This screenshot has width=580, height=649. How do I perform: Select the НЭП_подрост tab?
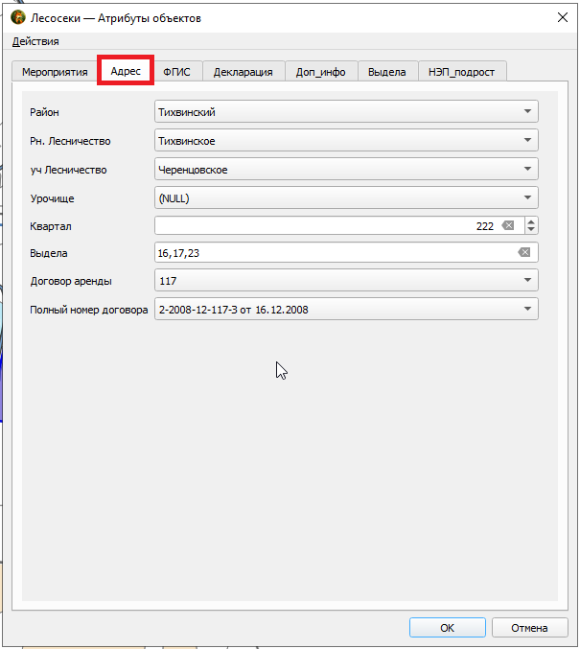point(461,72)
